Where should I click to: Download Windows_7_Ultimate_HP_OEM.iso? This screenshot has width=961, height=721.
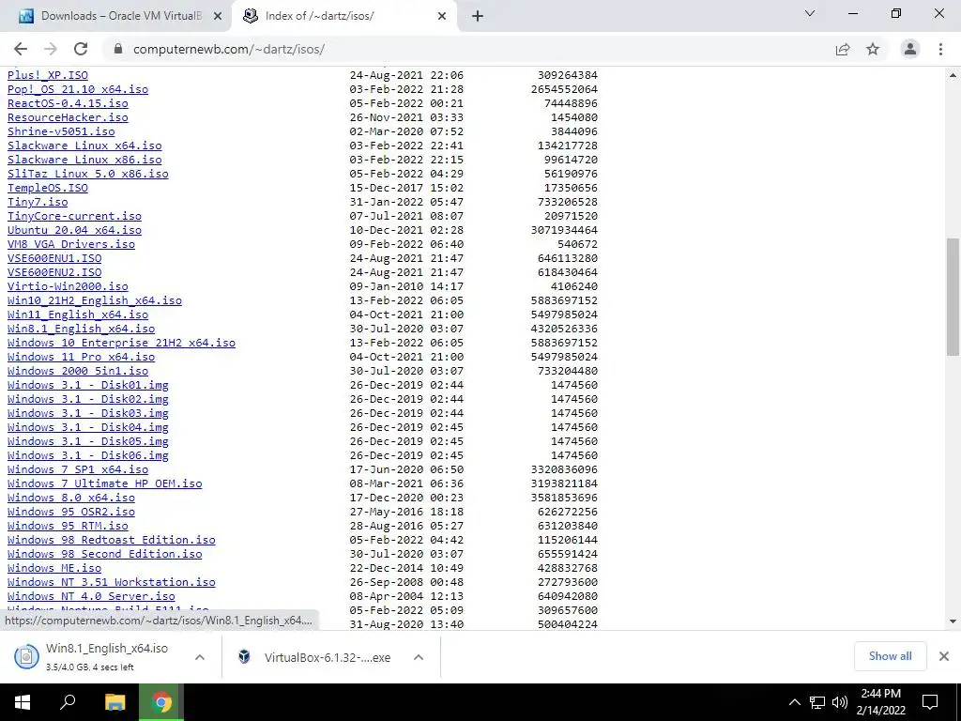(x=105, y=483)
